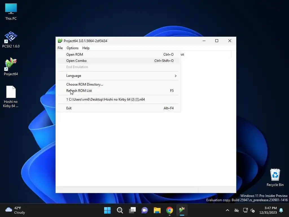The image size is (289, 217).
Task: Click the muted volume tray icon
Action: pyautogui.click(x=253, y=210)
